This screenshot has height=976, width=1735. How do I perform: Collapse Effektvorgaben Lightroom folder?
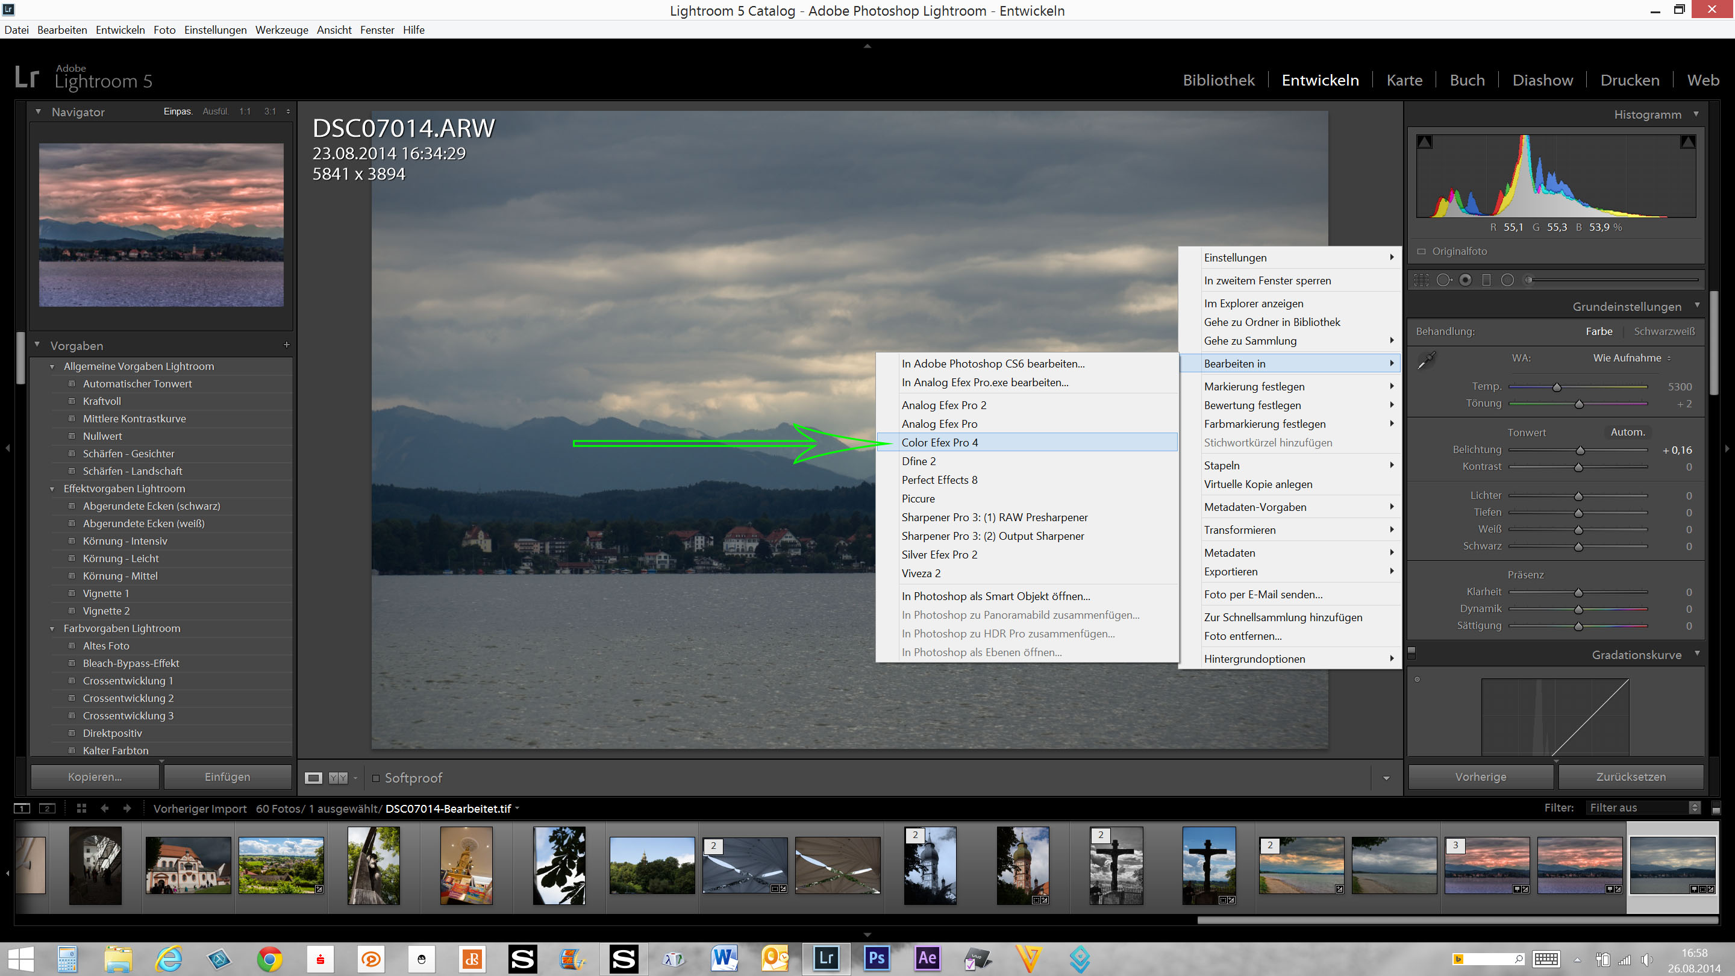pyautogui.click(x=52, y=489)
